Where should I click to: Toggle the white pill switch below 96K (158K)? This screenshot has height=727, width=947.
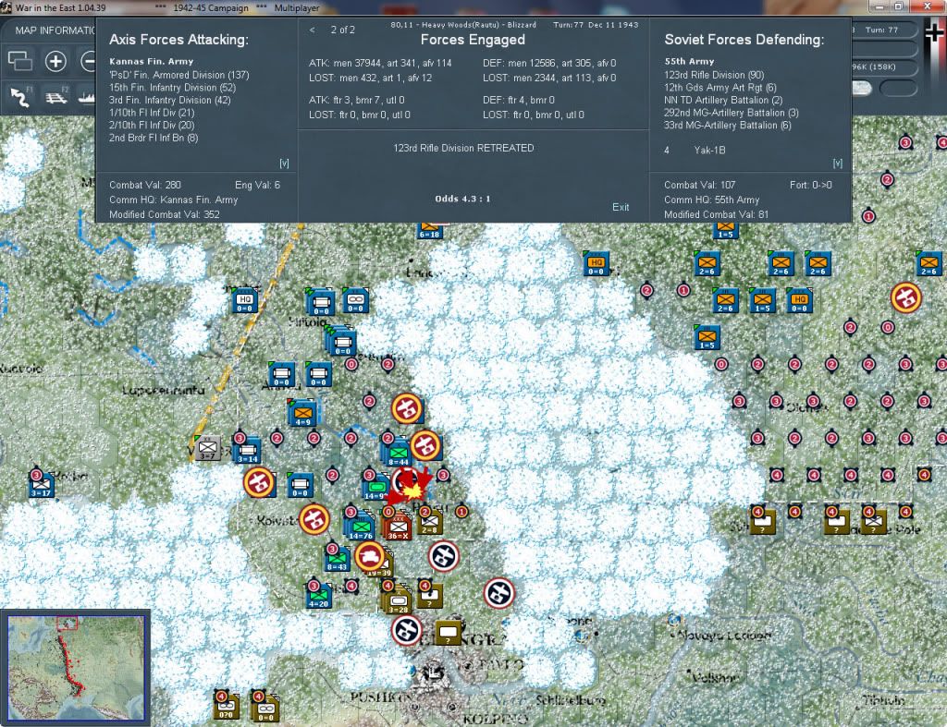pos(862,89)
